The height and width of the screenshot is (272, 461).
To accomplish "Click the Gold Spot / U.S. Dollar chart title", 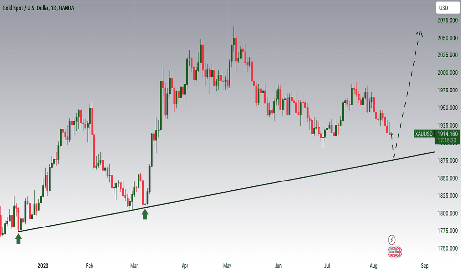I will [38, 8].
